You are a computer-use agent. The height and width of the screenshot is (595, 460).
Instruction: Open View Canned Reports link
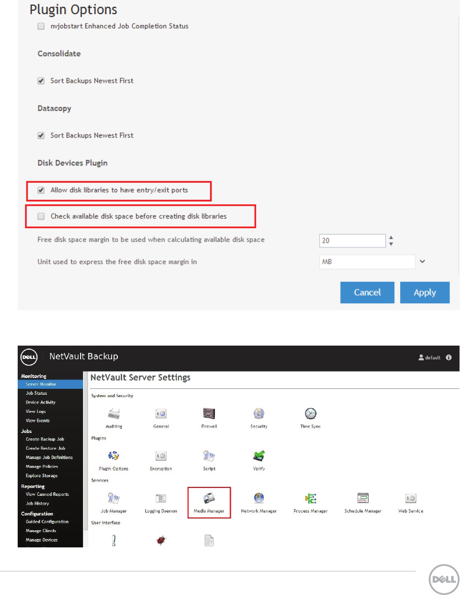click(x=47, y=494)
